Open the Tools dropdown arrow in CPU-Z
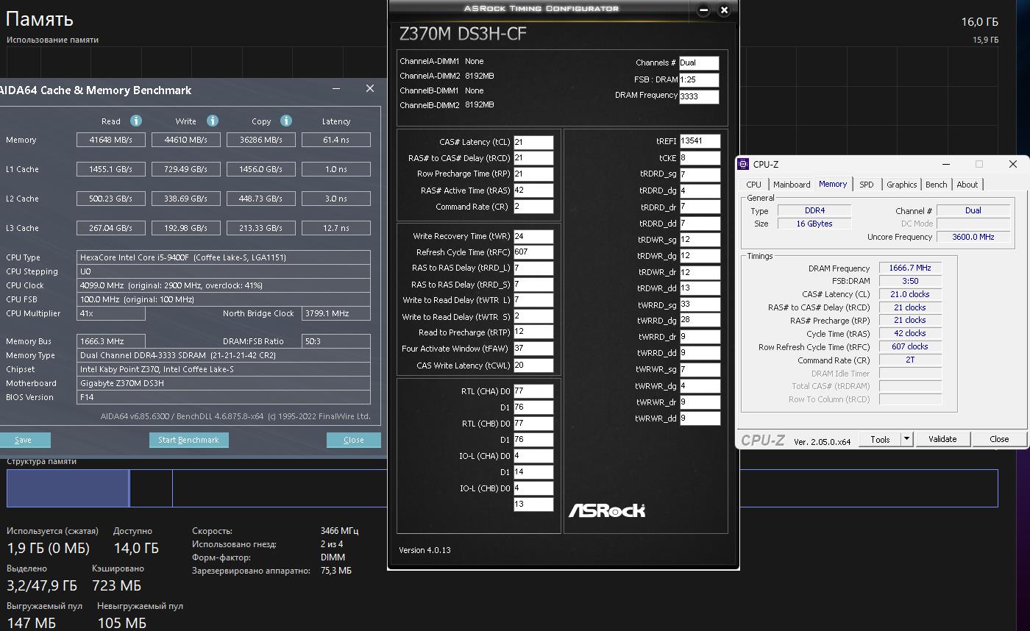 907,439
